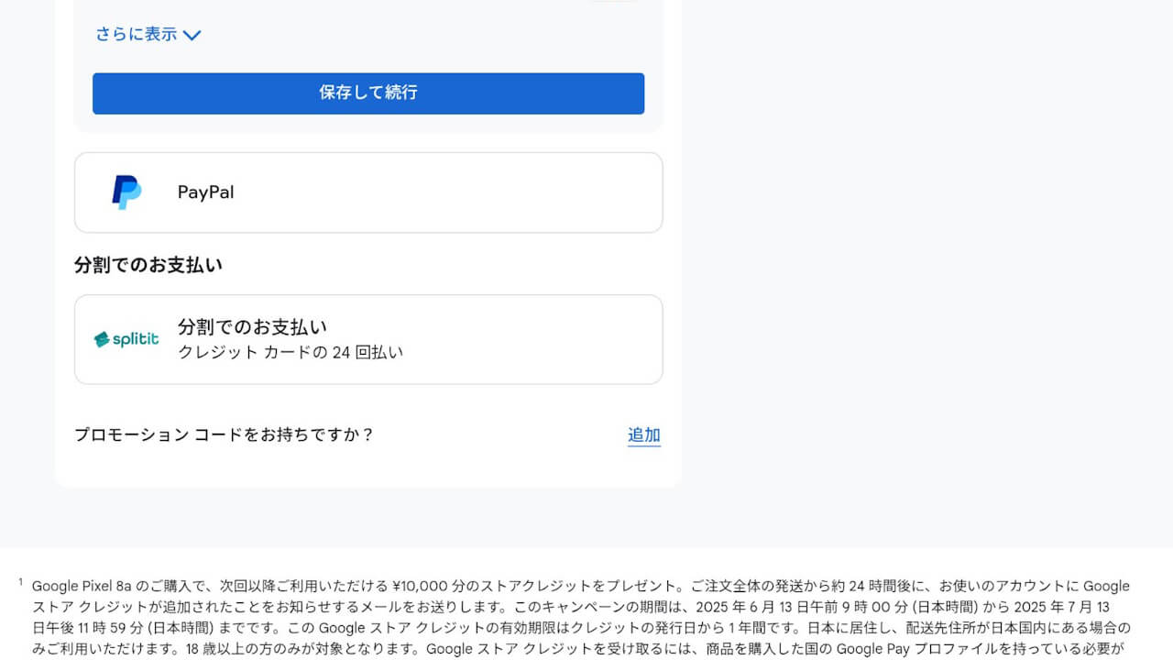The width and height of the screenshot is (1173, 660).
Task: Select the PayPal payment label
Action: coord(205,192)
